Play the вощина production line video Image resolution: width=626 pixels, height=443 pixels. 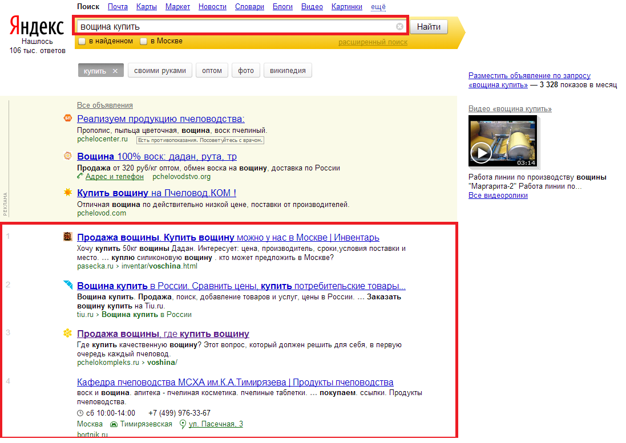click(x=482, y=152)
